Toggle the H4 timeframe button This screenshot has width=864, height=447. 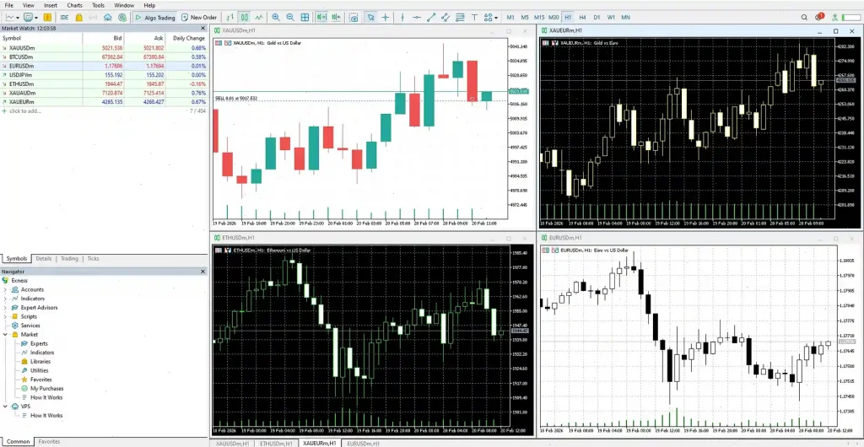[x=583, y=17]
